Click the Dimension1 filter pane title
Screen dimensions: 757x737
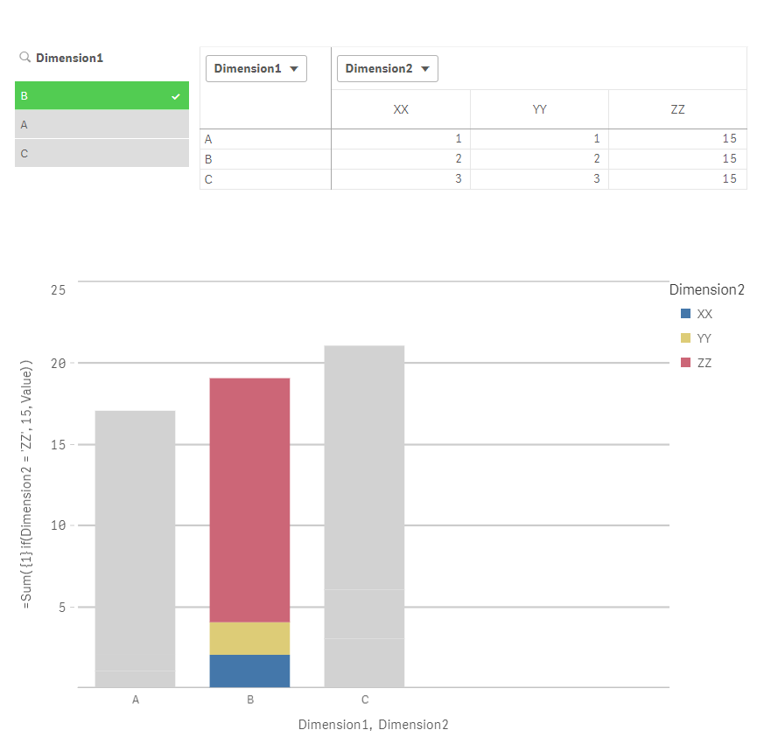(68, 58)
